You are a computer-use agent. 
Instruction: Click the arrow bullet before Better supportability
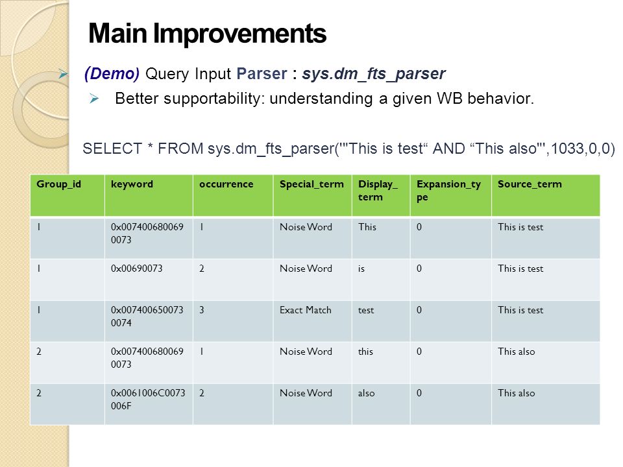[94, 99]
